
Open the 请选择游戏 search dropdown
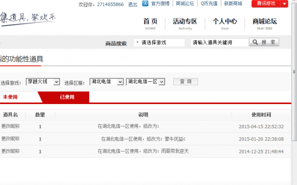click(x=159, y=42)
